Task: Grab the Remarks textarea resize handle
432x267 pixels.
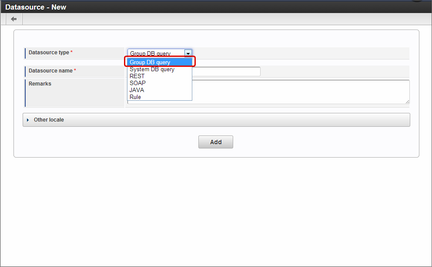Action: coord(407,102)
